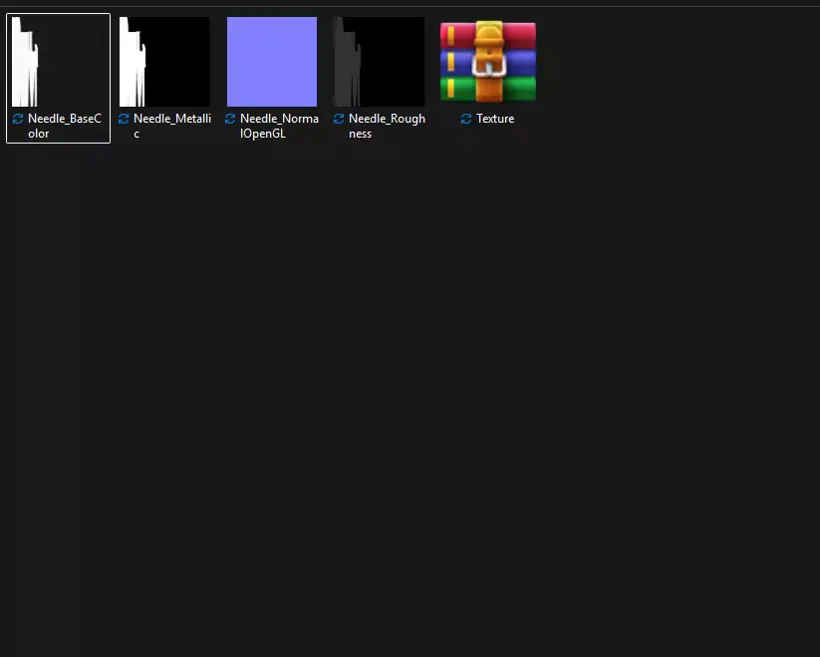
Task: Select the Needle_Metallic thumbnail image
Action: (x=164, y=62)
